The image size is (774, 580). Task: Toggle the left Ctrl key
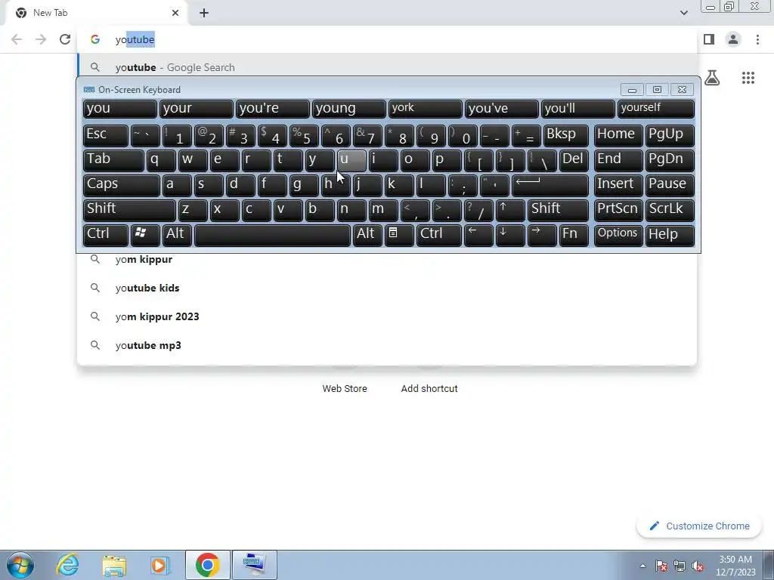click(106, 236)
